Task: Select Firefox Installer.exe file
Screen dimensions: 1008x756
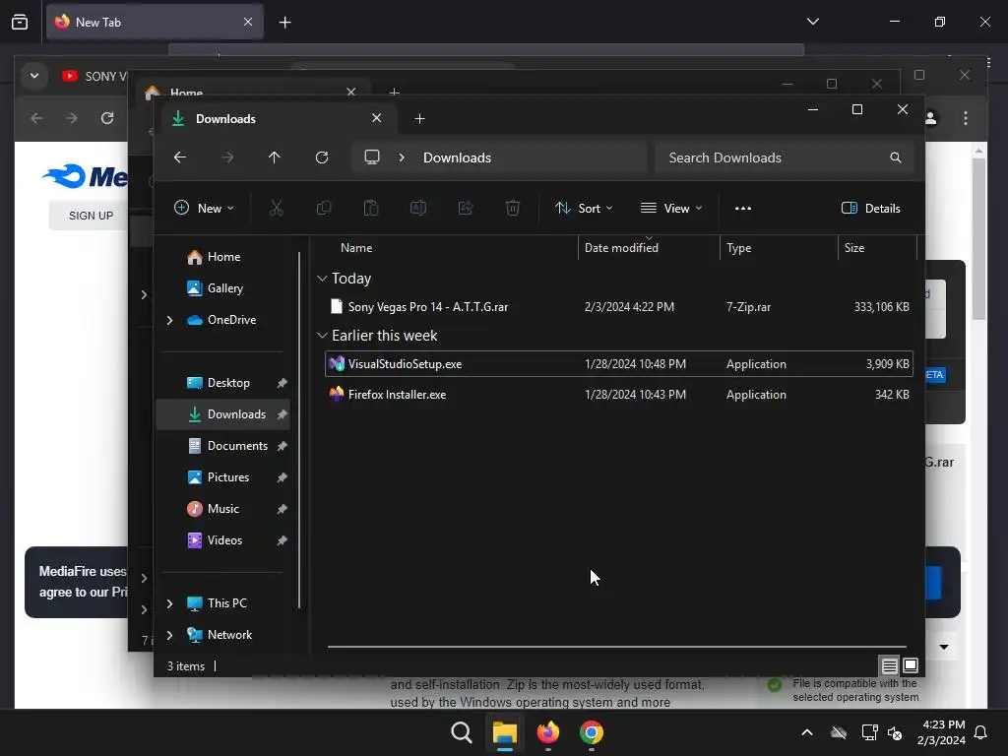Action: 619,395
